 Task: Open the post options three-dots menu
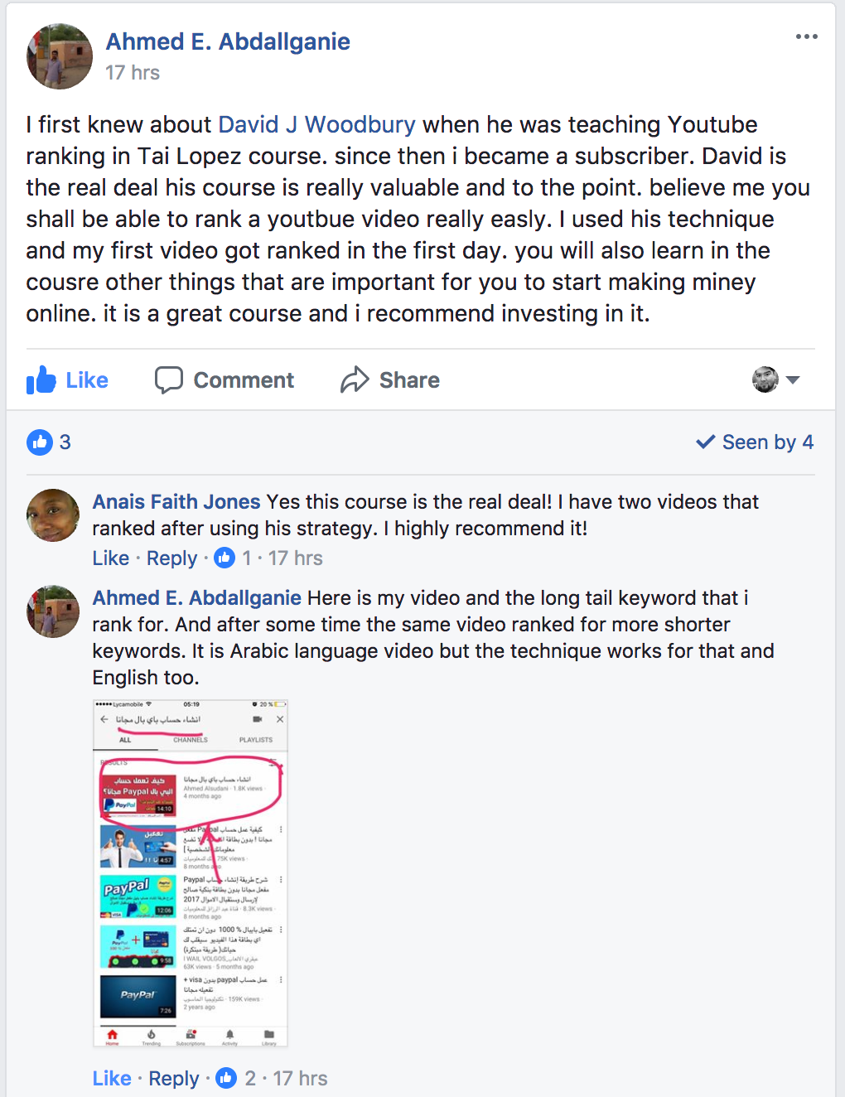pos(806,36)
